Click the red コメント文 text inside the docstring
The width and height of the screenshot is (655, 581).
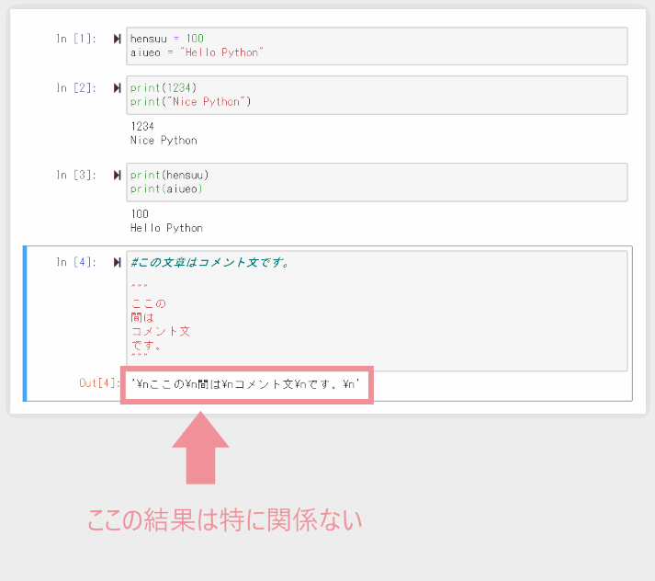click(161, 331)
